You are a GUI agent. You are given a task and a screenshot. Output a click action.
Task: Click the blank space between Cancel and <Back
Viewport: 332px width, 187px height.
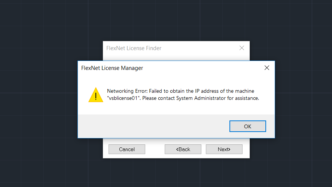pos(155,149)
